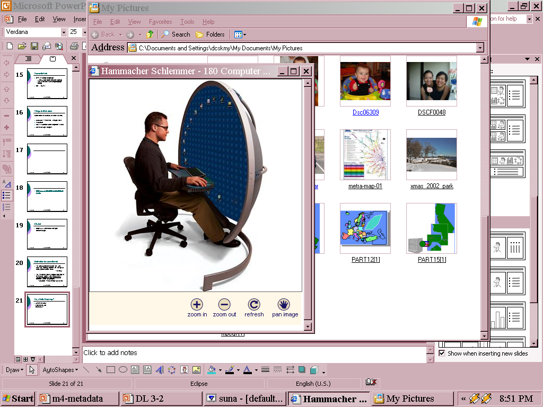Open the Dsc06309 picture link
Image resolution: width=543 pixels, height=407 pixels.
[x=365, y=112]
